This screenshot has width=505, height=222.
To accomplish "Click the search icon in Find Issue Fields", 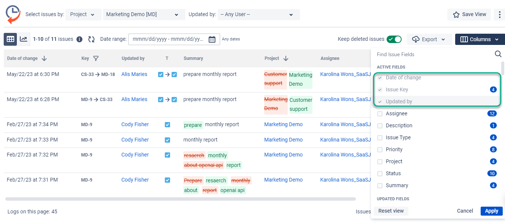I will (x=498, y=54).
